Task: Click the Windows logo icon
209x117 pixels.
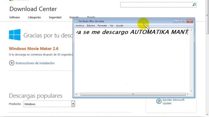Action: click(x=15, y=35)
